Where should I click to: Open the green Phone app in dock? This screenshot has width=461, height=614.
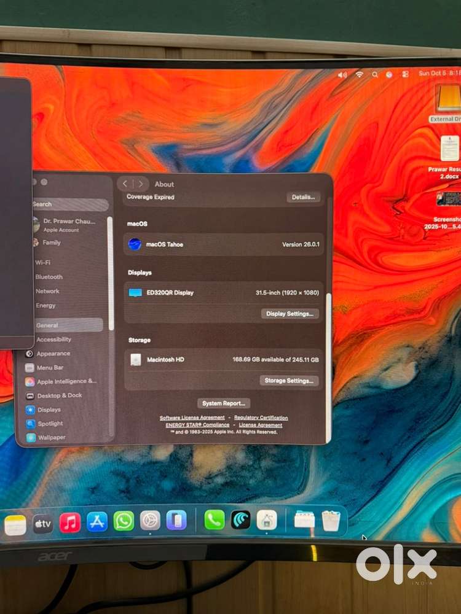pyautogui.click(x=214, y=520)
